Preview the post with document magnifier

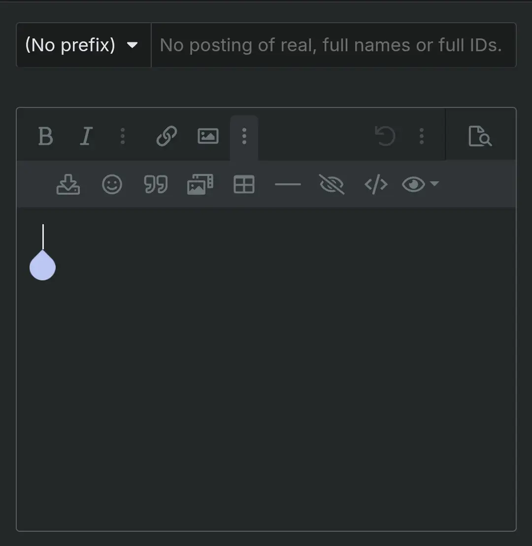tap(480, 136)
